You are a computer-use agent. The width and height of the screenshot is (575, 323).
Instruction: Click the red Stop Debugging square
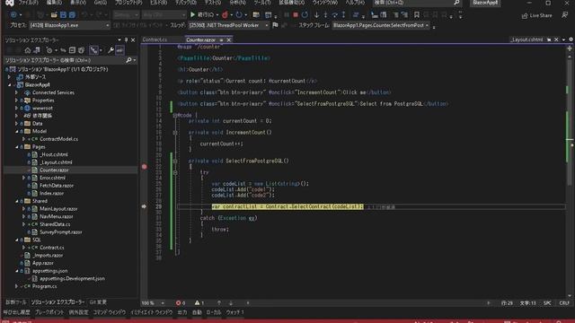coord(296,14)
